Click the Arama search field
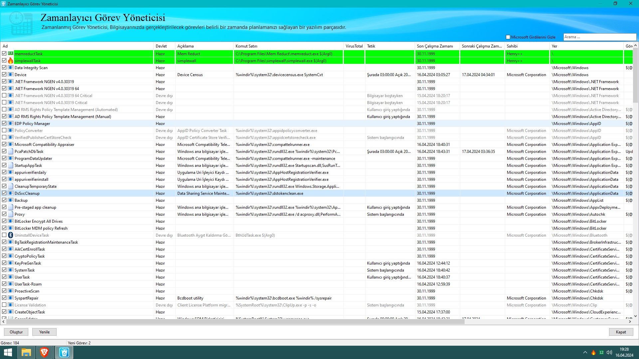This screenshot has height=359, width=639. click(x=600, y=37)
